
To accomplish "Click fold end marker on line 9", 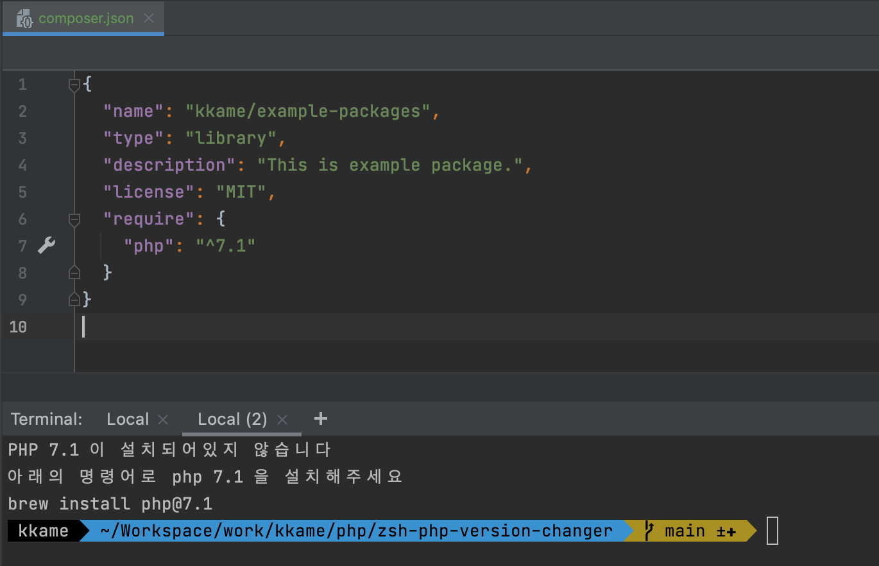I will point(74,300).
